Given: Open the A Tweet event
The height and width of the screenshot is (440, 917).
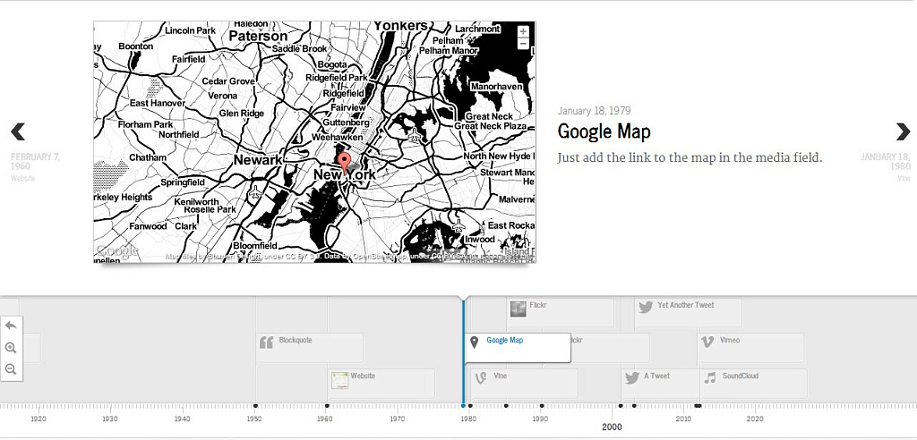Looking at the screenshot, I should tap(660, 384).
